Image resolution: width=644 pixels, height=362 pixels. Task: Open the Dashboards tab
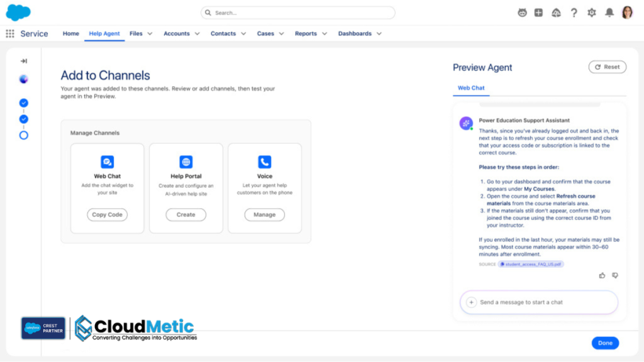pos(355,34)
